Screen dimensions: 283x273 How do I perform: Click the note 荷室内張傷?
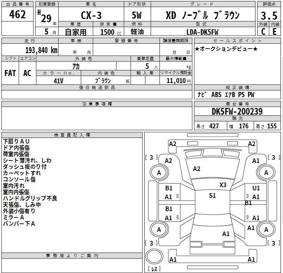coord(16,154)
